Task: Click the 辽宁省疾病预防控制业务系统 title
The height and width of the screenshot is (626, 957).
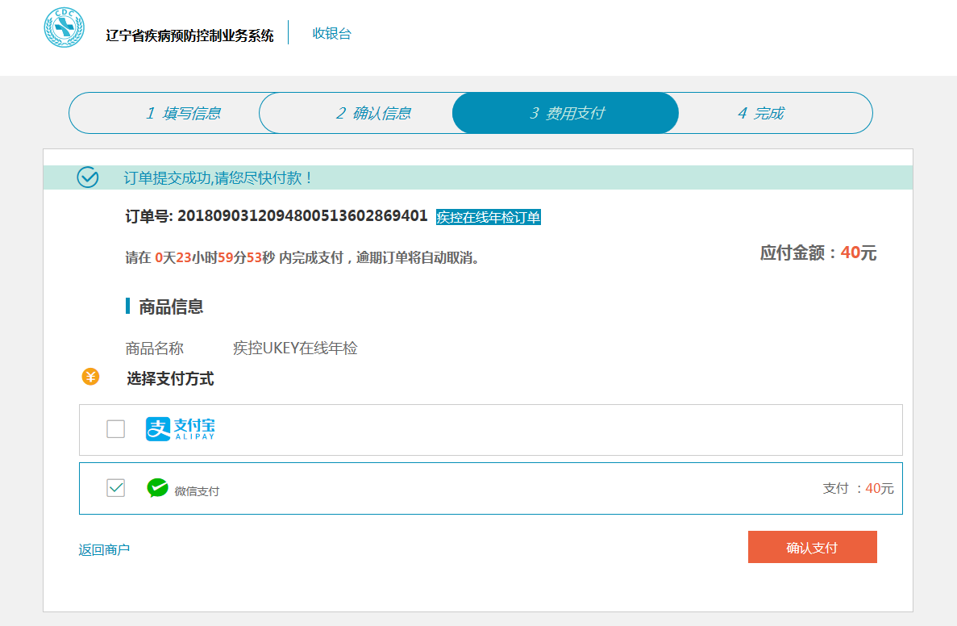Action: (x=189, y=35)
